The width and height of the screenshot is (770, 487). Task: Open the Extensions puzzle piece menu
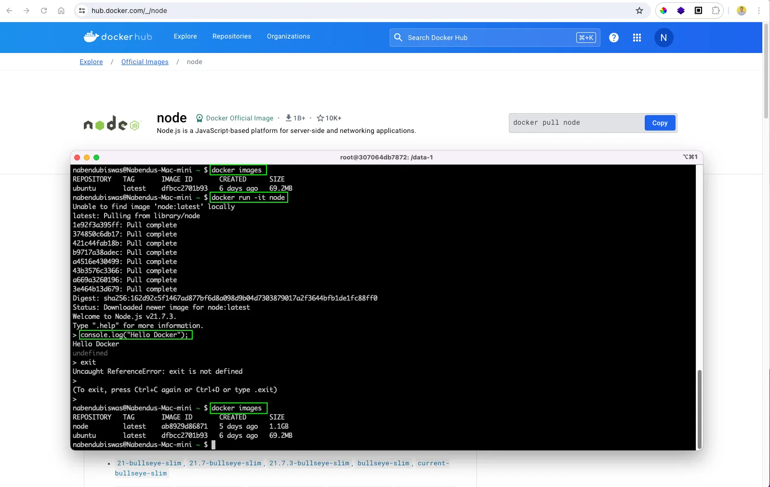pos(716,11)
